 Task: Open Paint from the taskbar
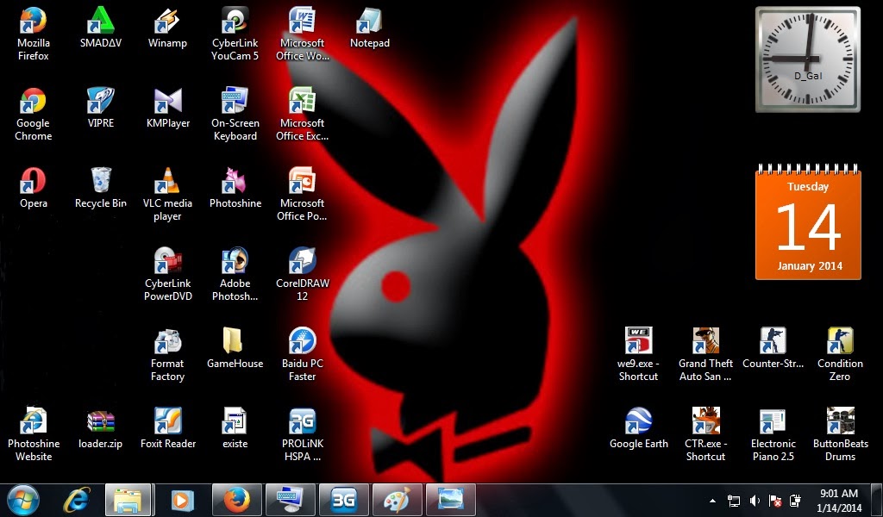[397, 500]
